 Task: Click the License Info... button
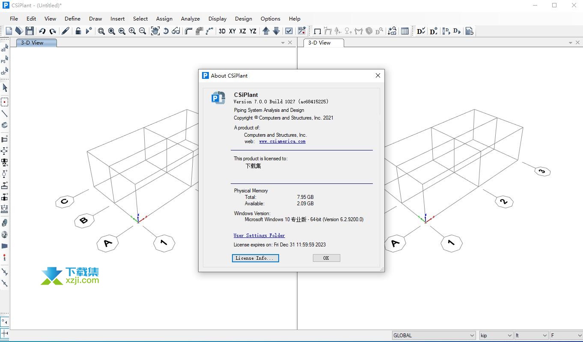pyautogui.click(x=256, y=258)
